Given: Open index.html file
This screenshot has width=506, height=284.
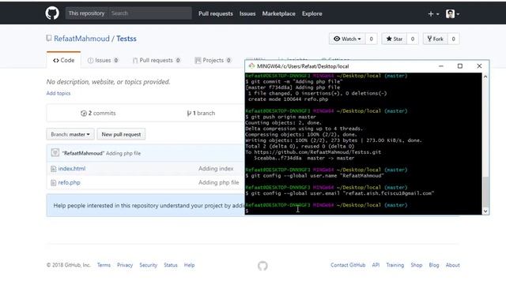Looking at the screenshot, I should pyautogui.click(x=72, y=168).
